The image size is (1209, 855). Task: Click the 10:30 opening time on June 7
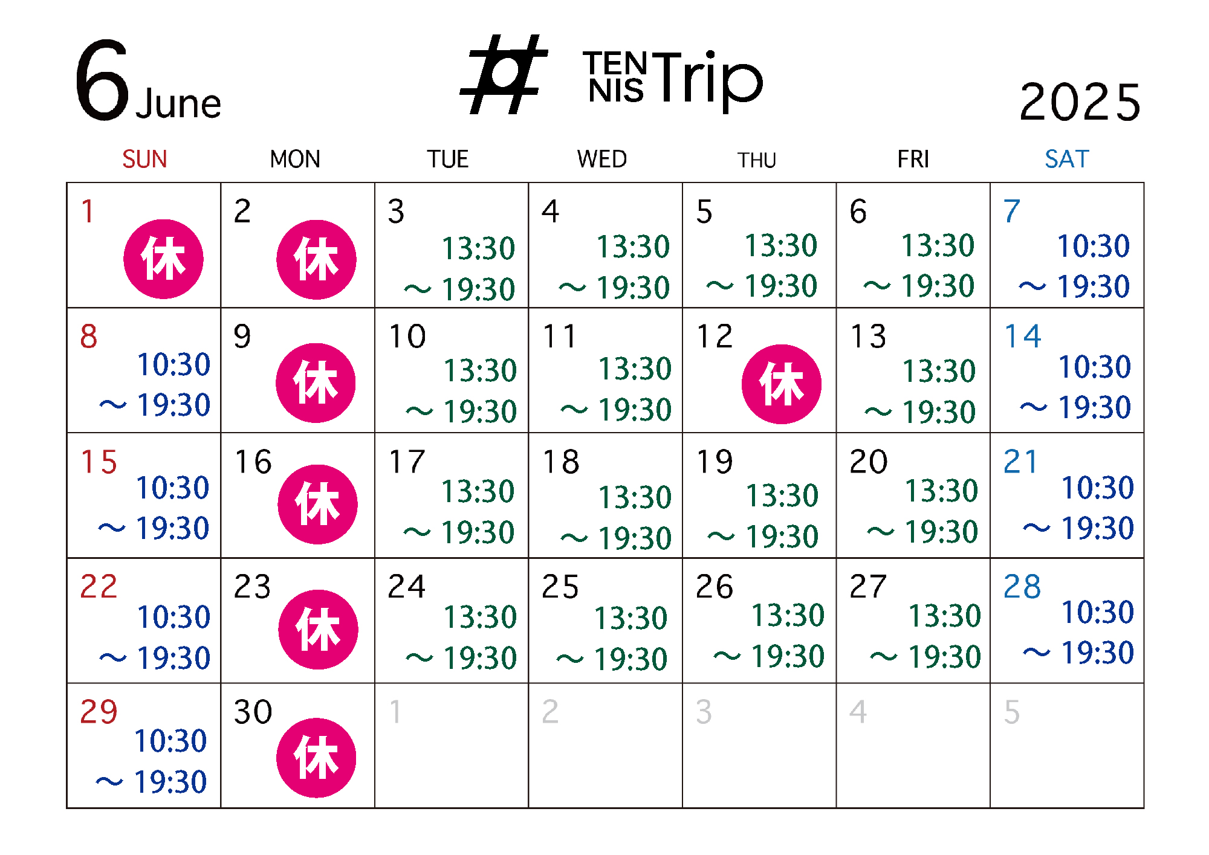tap(1093, 246)
